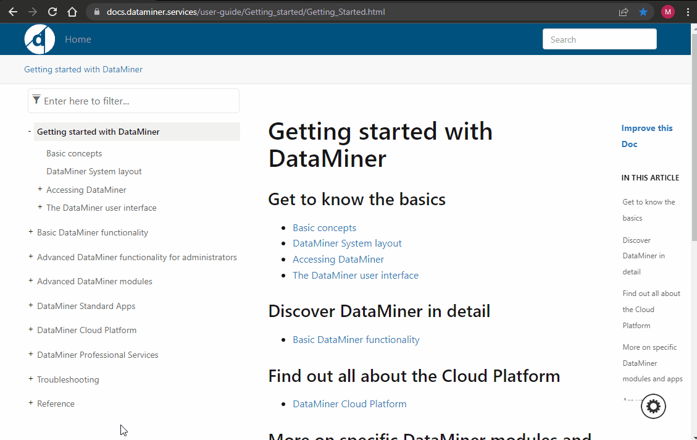Expand 'DataMiner Professional Services' node
Viewport: 697px width, 440px height.
pos(31,354)
